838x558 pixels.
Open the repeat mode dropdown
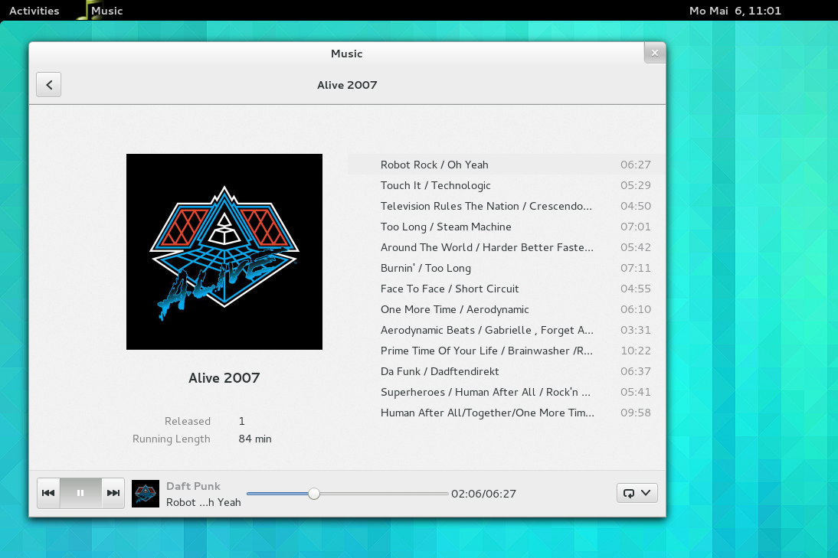click(637, 493)
